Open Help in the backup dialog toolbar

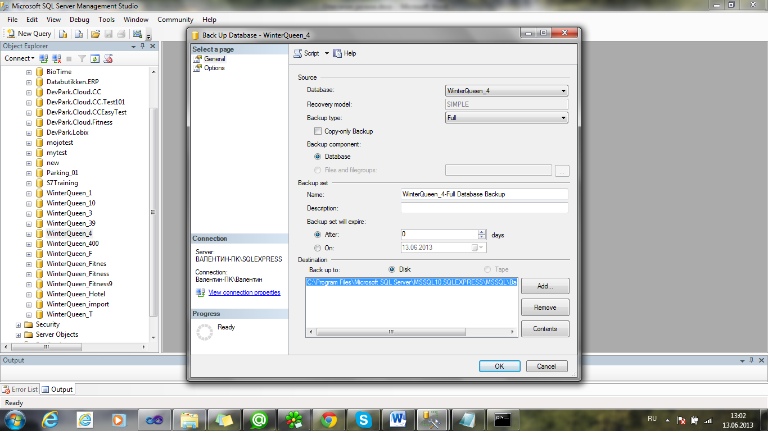tap(345, 53)
